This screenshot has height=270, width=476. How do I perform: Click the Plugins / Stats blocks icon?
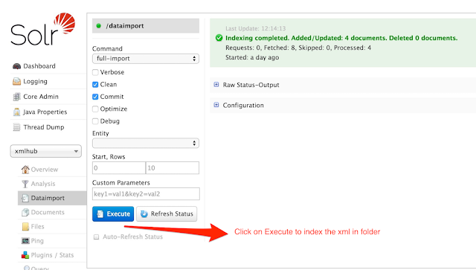click(25, 255)
